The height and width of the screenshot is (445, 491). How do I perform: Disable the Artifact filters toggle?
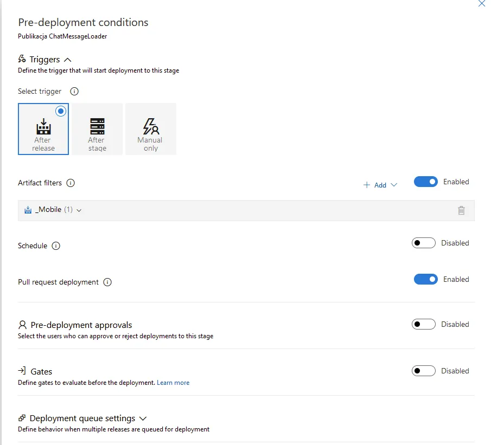[x=425, y=182]
